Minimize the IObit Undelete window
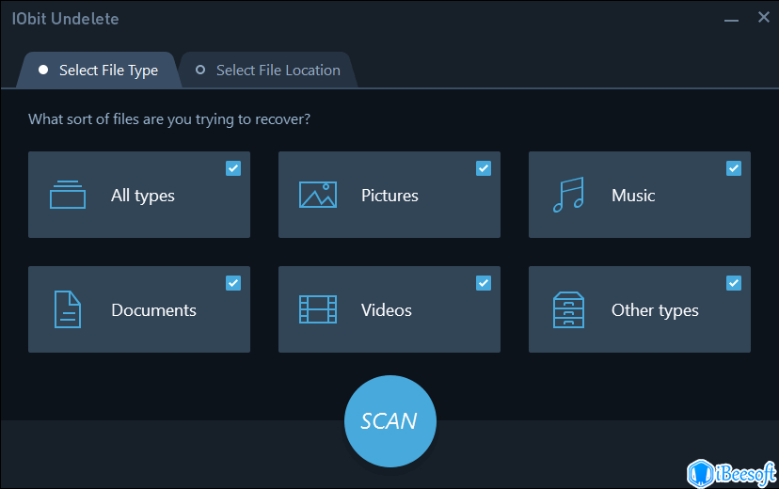The image size is (779, 489). (x=731, y=20)
